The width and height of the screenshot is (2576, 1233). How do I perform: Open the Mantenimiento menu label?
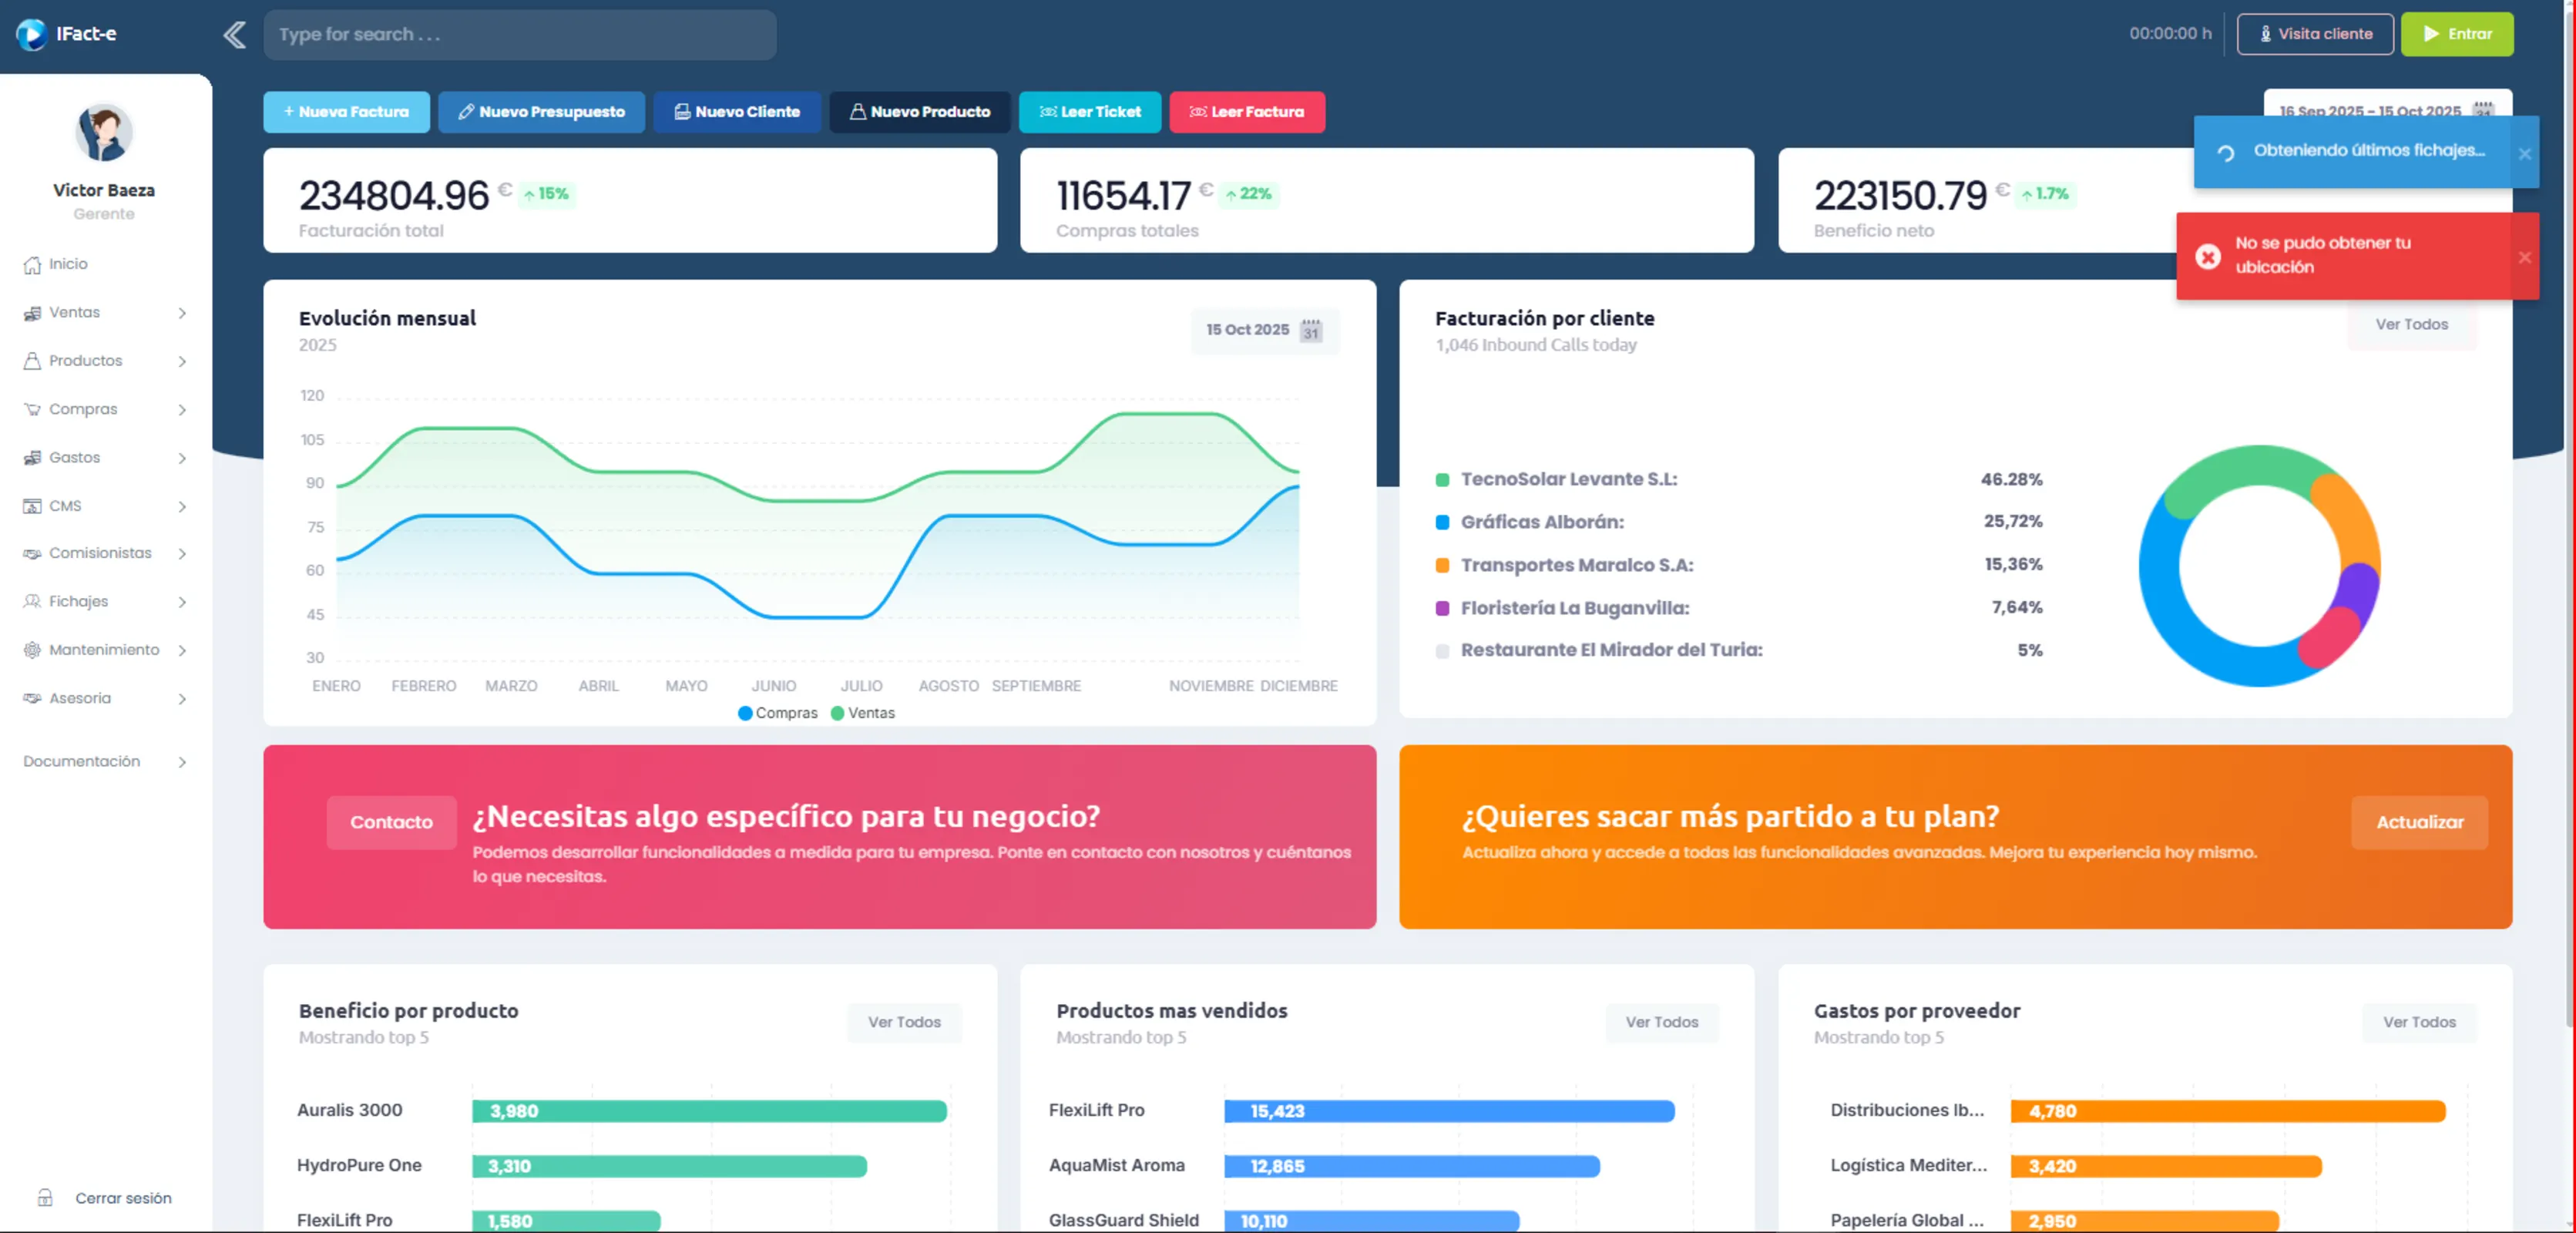(104, 649)
